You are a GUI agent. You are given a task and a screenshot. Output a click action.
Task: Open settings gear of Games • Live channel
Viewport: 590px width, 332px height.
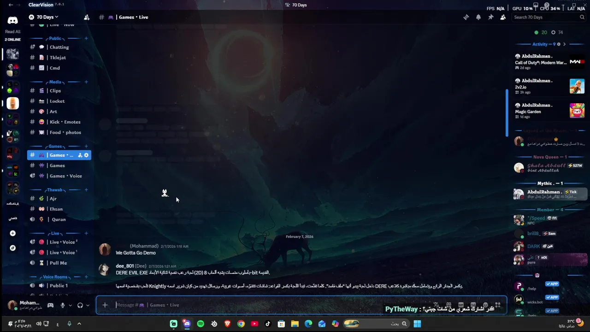(x=86, y=155)
